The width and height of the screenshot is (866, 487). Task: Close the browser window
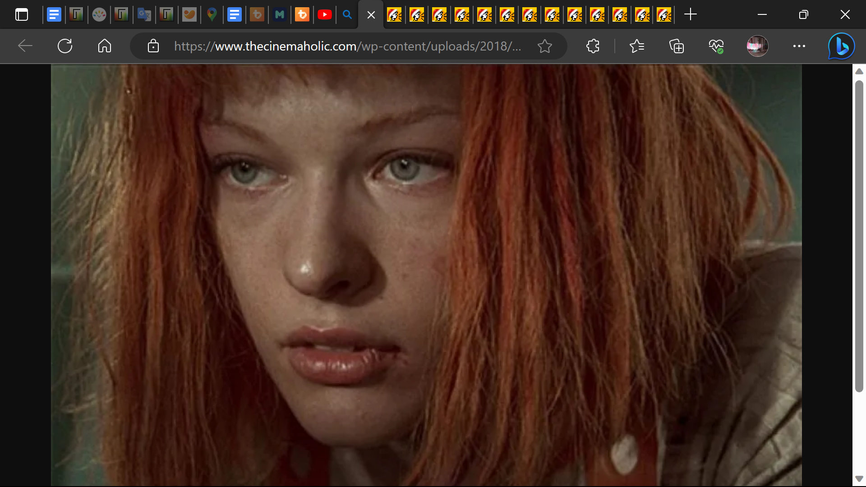(845, 14)
